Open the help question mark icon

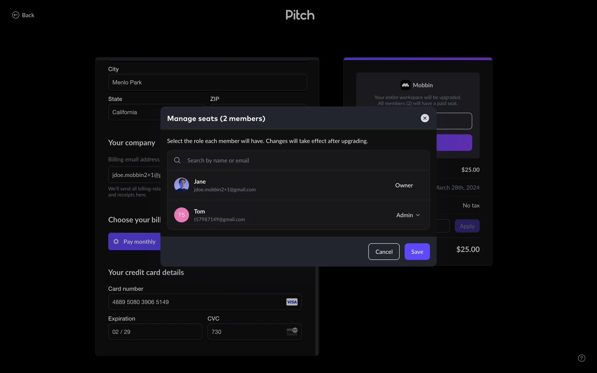(x=581, y=358)
